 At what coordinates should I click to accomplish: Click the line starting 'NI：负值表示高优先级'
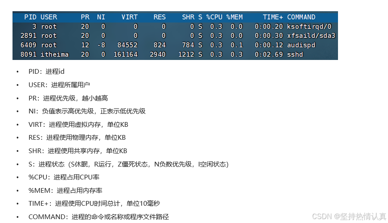coord(87,111)
